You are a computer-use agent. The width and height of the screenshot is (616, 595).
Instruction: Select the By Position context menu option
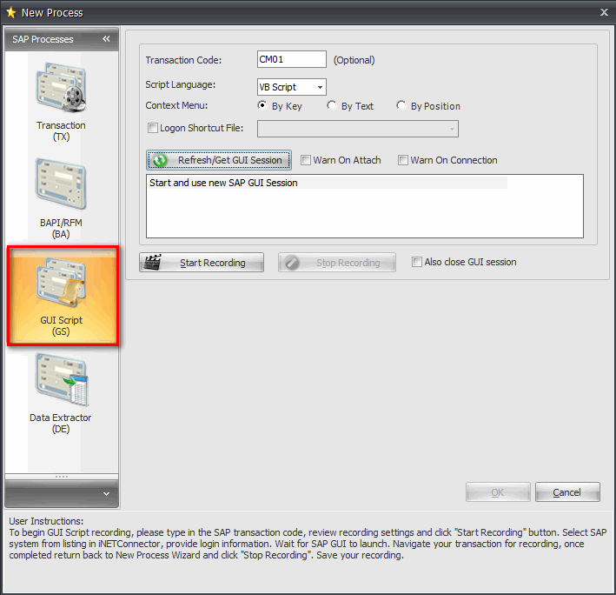401,105
